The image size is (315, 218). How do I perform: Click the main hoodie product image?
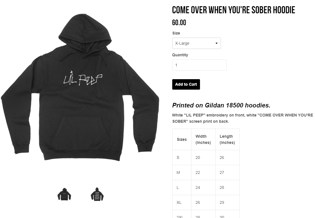tap(80, 87)
